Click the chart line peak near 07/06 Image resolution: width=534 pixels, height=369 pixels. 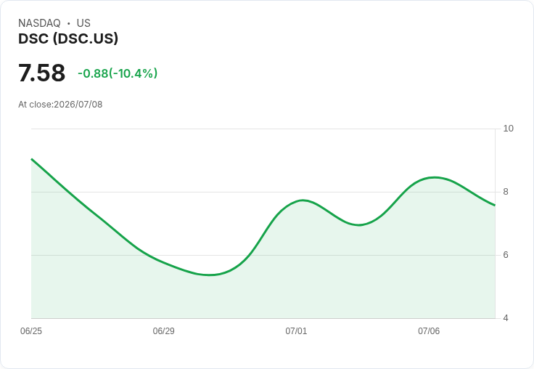pyautogui.click(x=435, y=177)
